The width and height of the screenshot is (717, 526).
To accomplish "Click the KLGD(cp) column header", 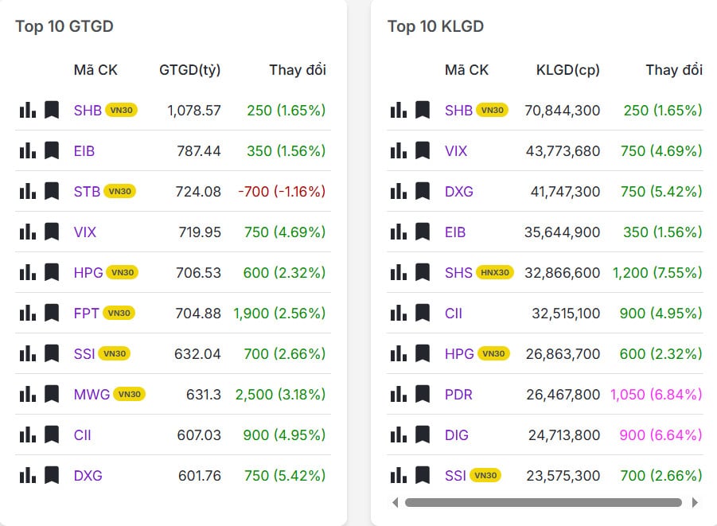I will [568, 70].
